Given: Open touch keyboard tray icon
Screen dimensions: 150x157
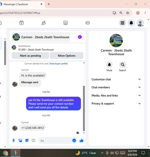Looking at the screenshot, I should click(x=122, y=153).
